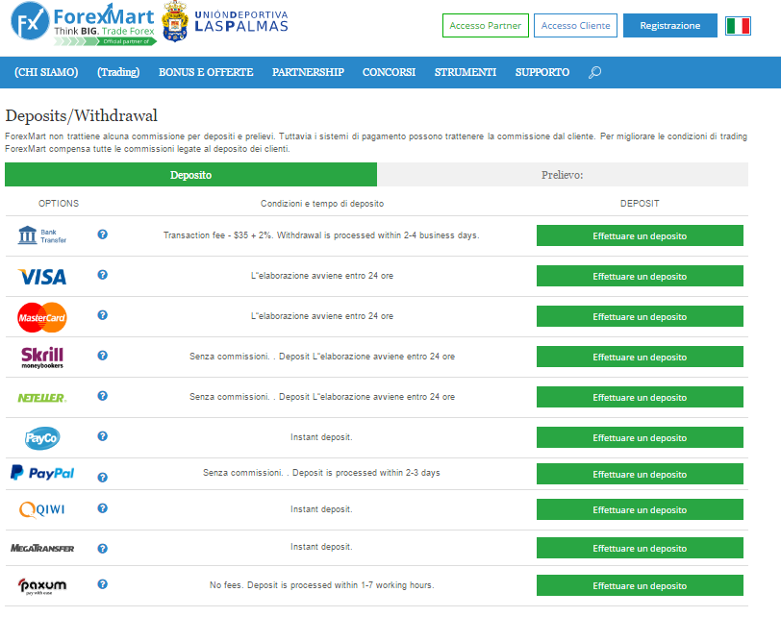Open the (Trading) menu
The image size is (781, 617).
[x=118, y=72]
